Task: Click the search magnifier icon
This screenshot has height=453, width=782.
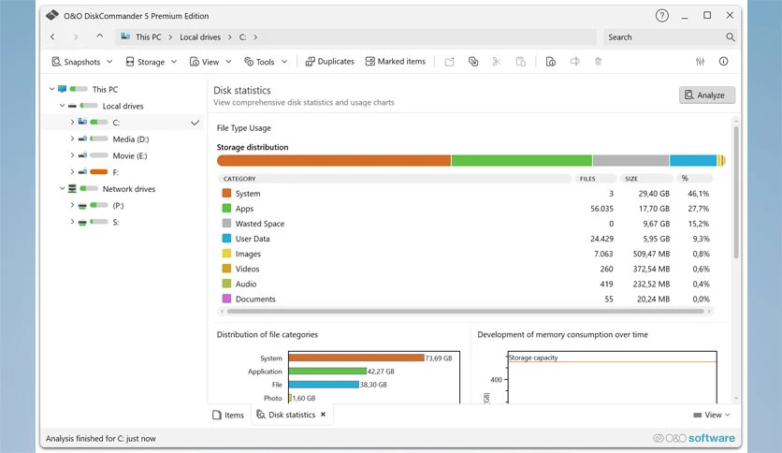Action: click(731, 37)
